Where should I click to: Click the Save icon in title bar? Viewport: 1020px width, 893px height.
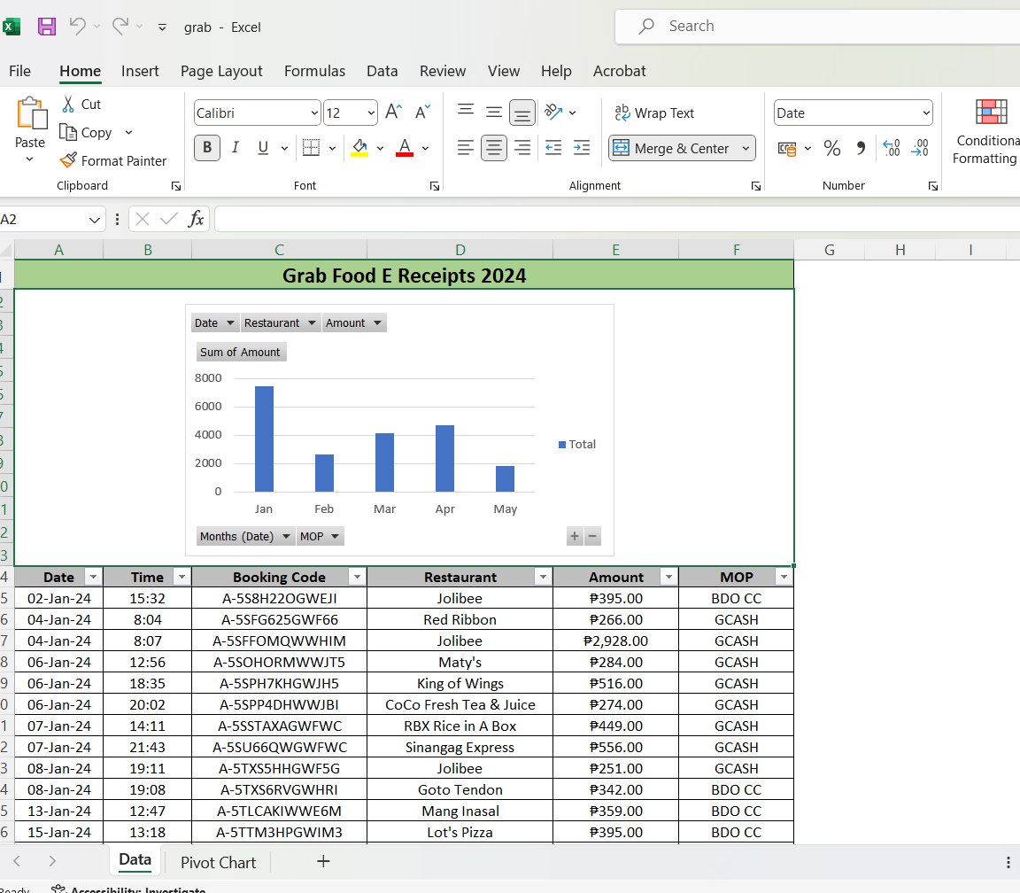pos(47,27)
